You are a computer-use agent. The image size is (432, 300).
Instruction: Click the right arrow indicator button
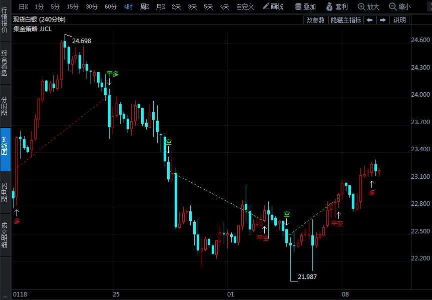pos(382,20)
